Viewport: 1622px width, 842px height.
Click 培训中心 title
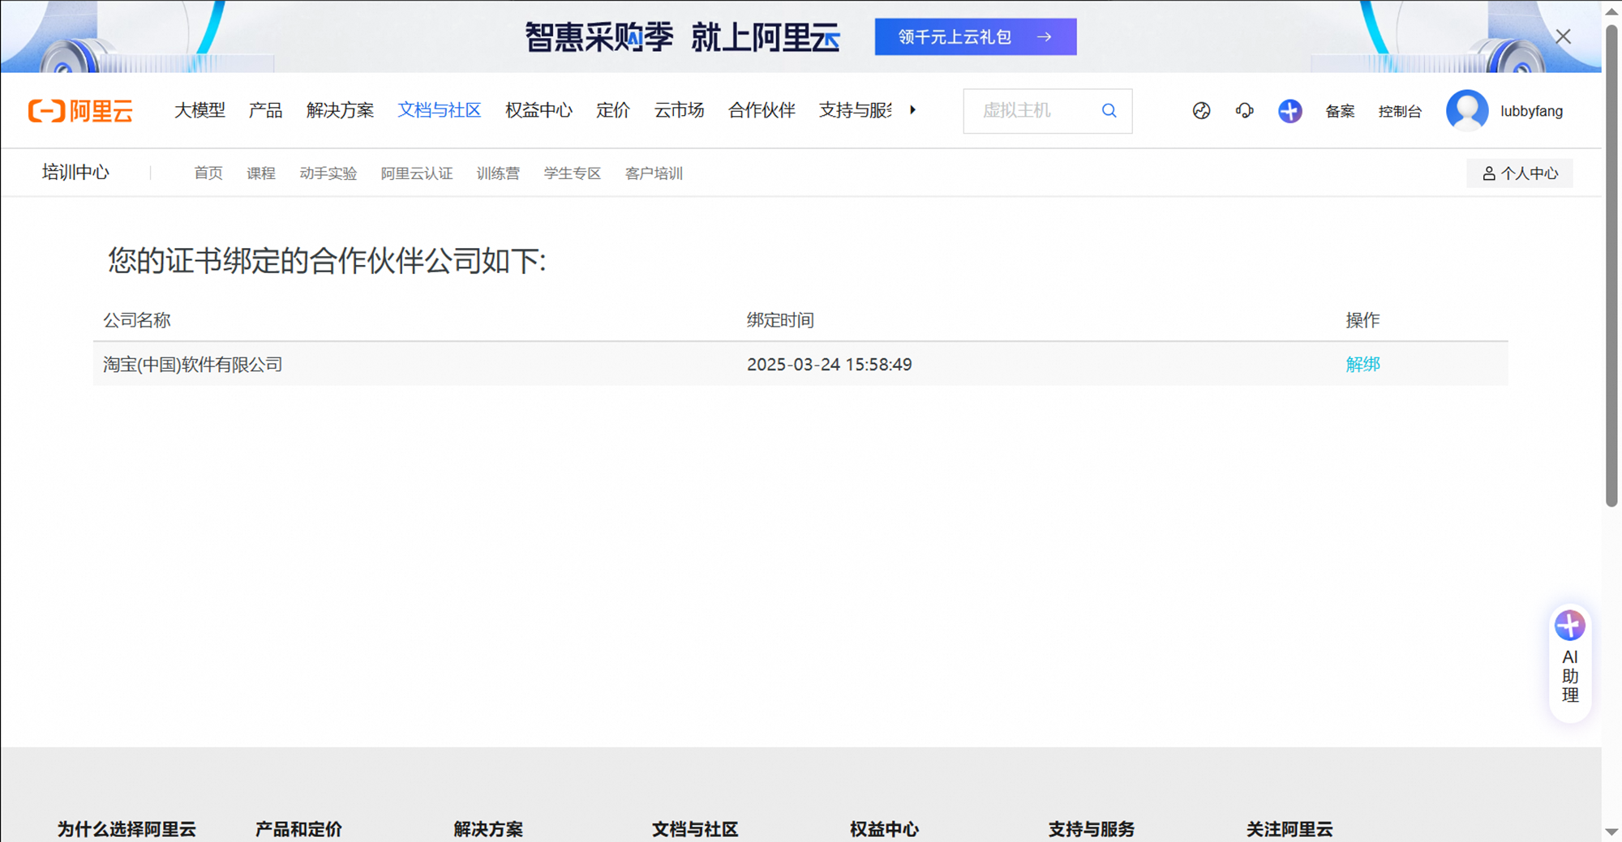tap(75, 173)
